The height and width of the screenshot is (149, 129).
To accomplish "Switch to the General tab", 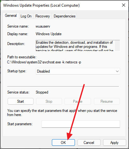I will [11, 16].
